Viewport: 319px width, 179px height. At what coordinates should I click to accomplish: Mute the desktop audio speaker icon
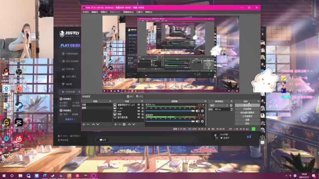tap(197, 121)
